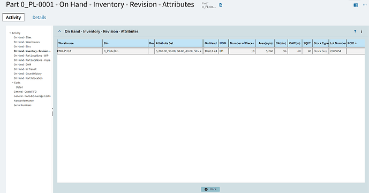Collapse the Costs tree node arrow

pyautogui.click(x=12, y=83)
